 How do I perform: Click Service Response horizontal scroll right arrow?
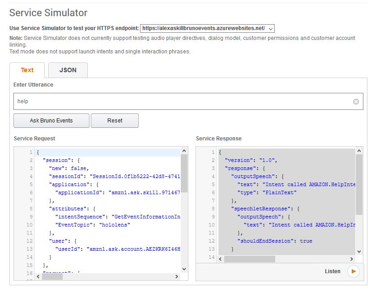tap(352, 259)
